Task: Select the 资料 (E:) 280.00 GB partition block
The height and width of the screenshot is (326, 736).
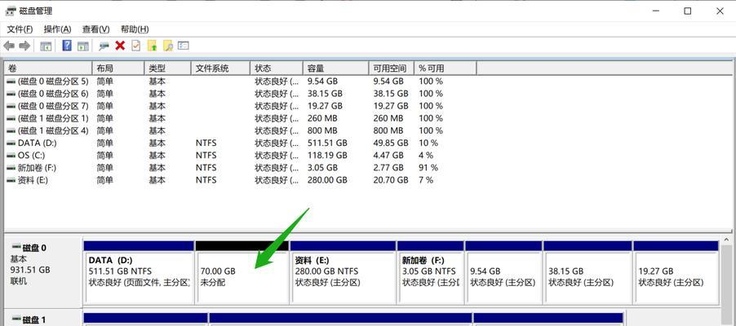Action: [343, 273]
